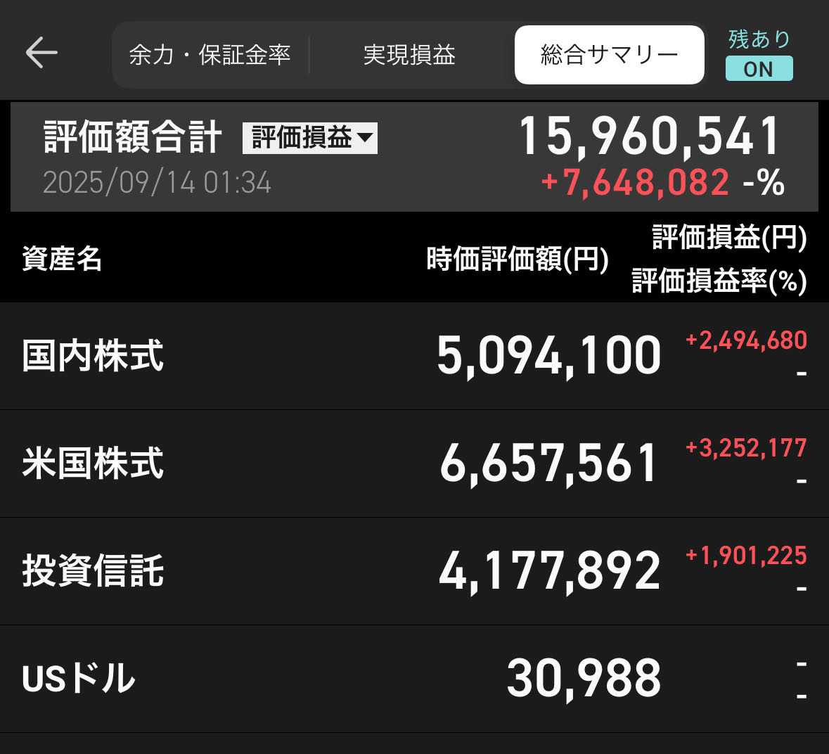
Task: Tap the 5,094,100 valuation amount
Action: click(548, 356)
